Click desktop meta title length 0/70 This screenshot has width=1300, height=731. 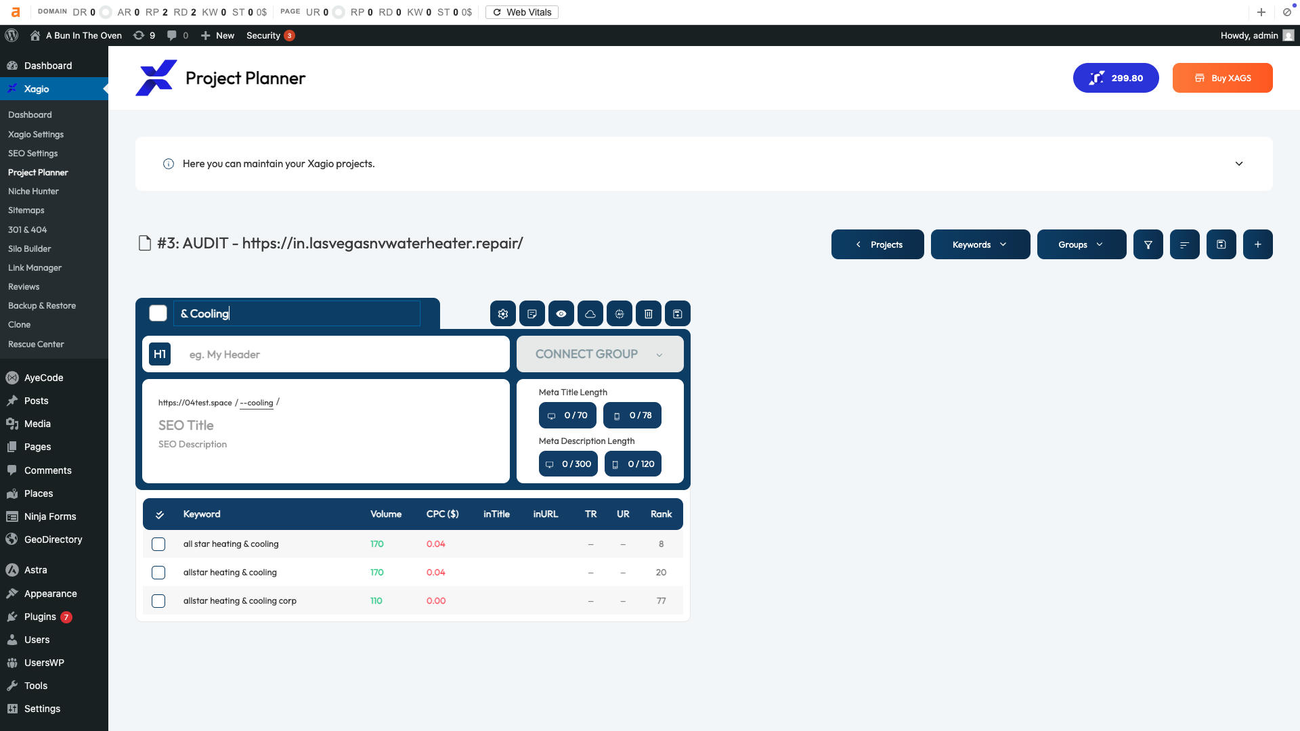[x=567, y=416]
